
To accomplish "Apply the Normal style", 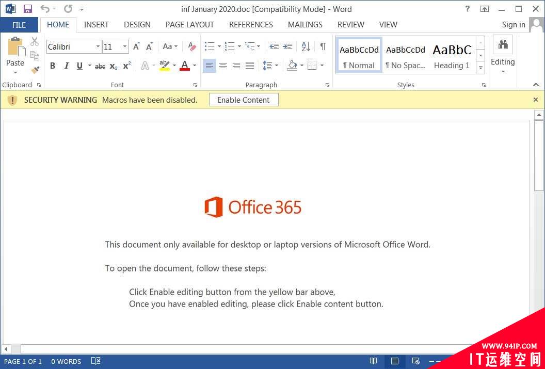I will tap(359, 55).
